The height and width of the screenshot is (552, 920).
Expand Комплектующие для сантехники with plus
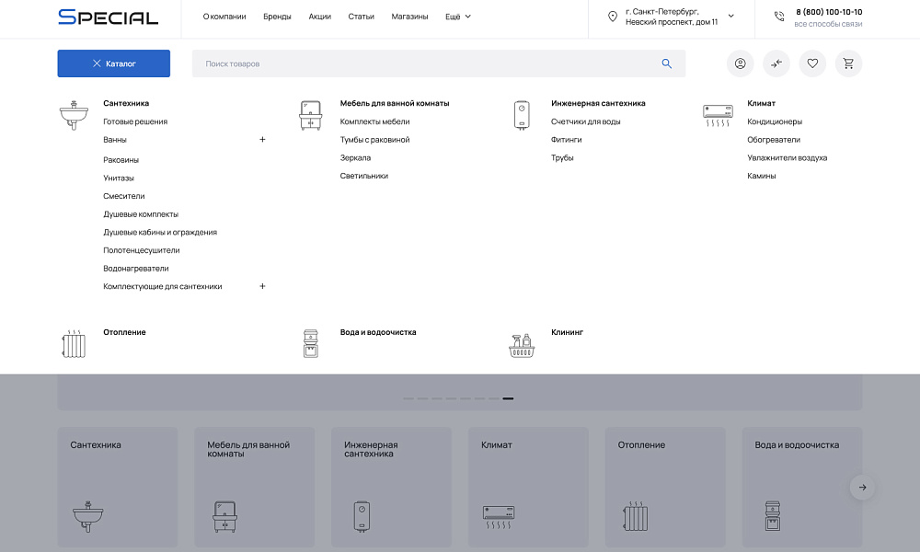(x=262, y=286)
